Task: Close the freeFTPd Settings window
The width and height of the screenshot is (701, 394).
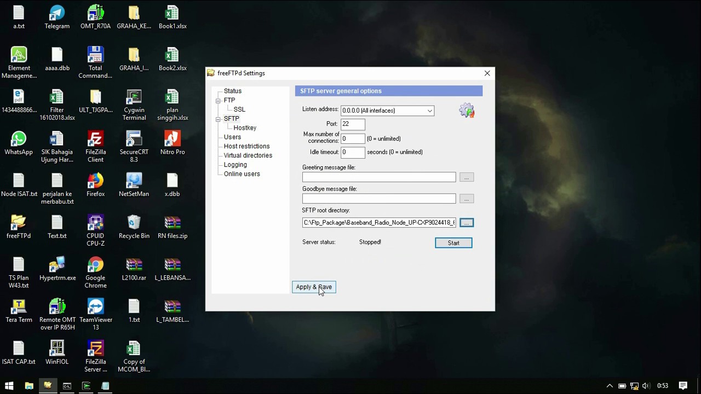Action: [x=487, y=73]
